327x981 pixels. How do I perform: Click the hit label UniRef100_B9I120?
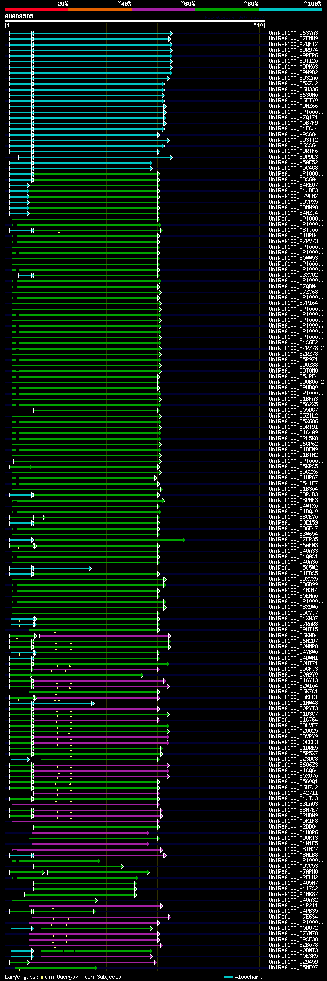[x=293, y=61]
